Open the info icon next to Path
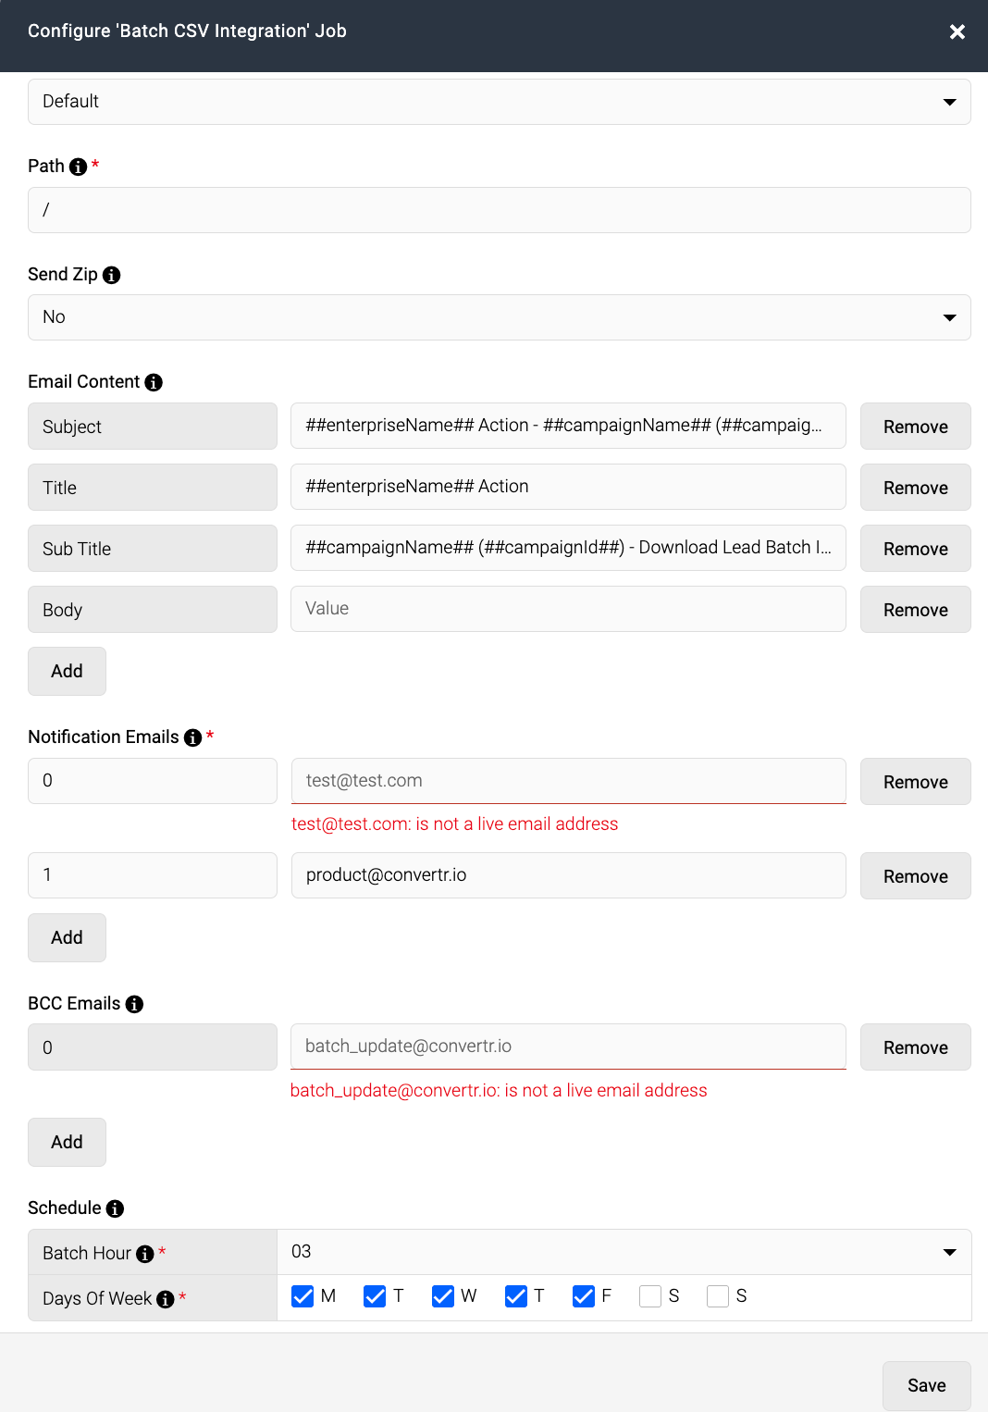Viewport: 988px width, 1412px height. pyautogui.click(x=79, y=167)
